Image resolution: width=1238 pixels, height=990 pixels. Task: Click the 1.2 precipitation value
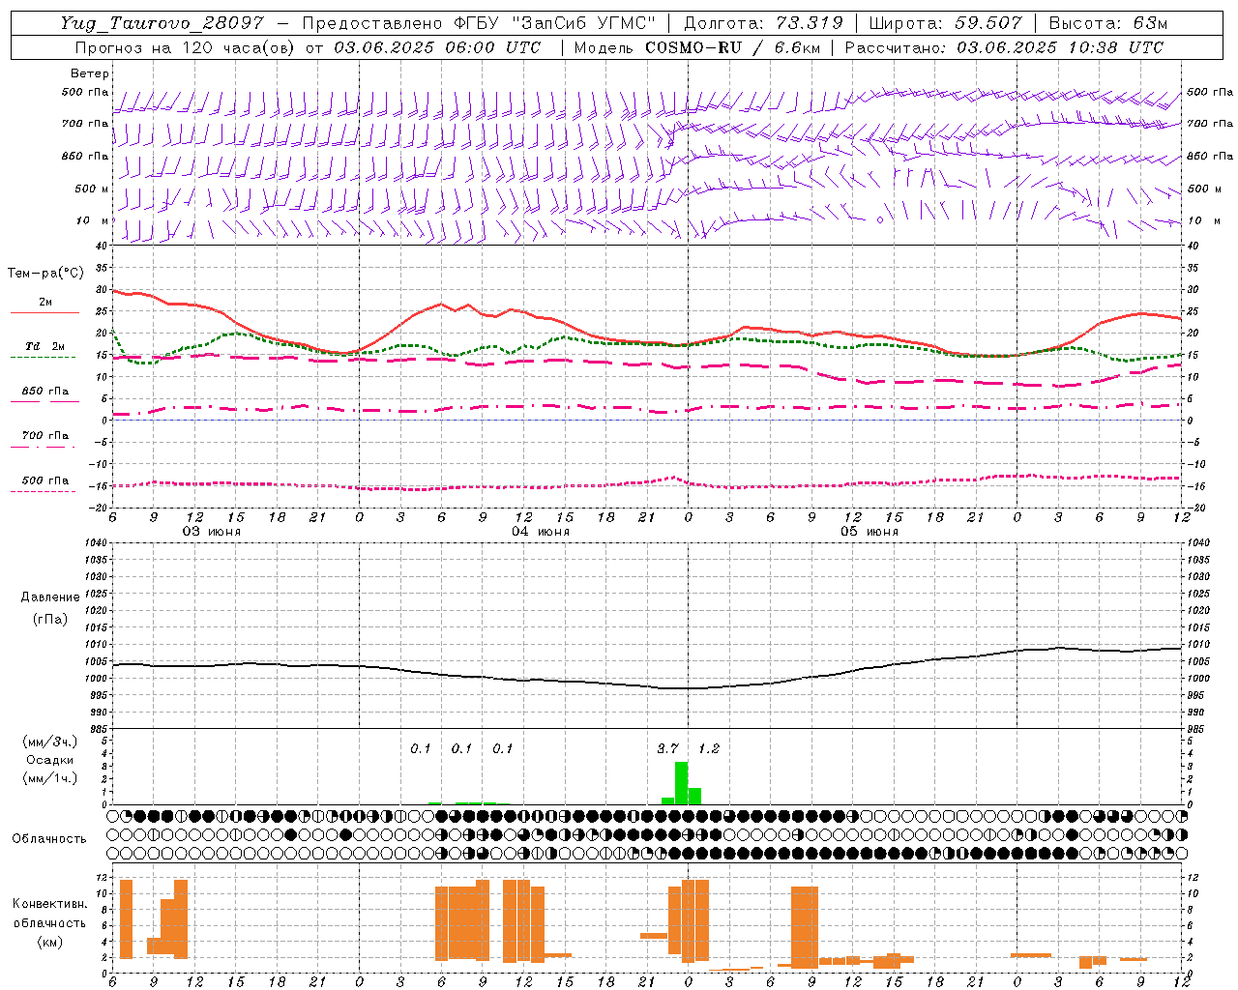pyautogui.click(x=709, y=749)
